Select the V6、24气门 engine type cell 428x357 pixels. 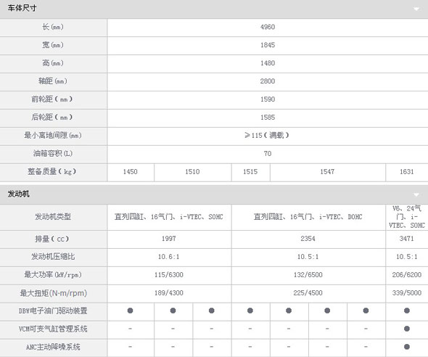pos(407,217)
